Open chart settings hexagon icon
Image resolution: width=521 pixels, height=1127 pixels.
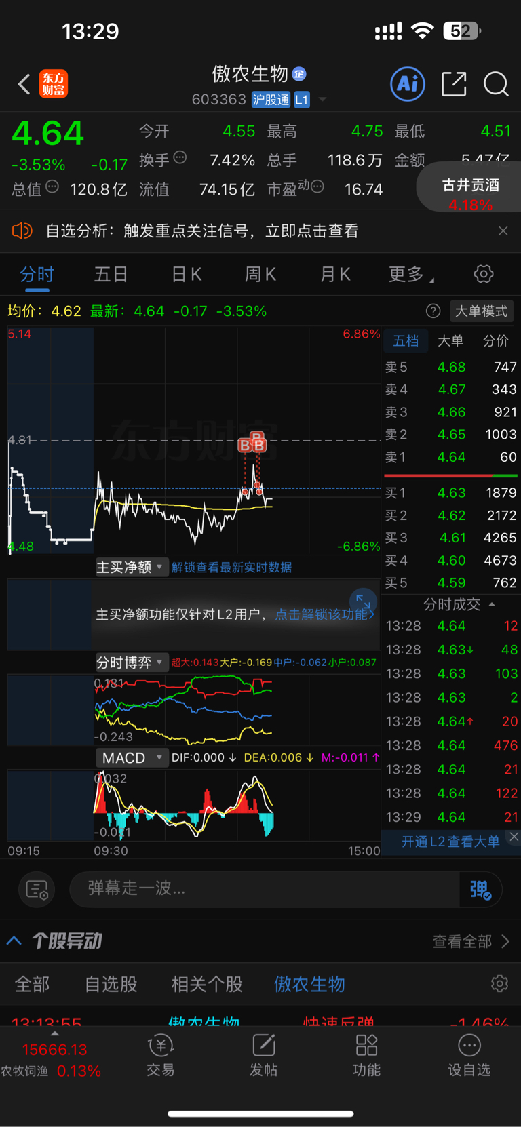483,274
